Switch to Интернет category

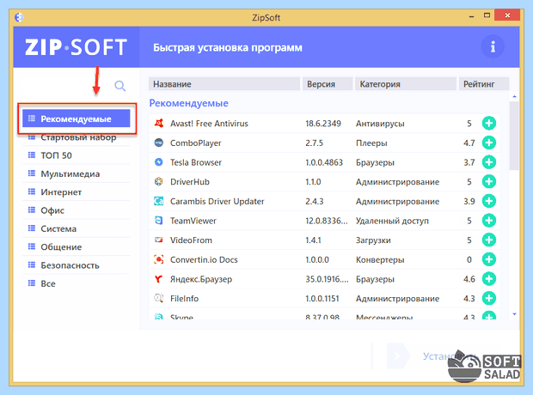click(77, 191)
